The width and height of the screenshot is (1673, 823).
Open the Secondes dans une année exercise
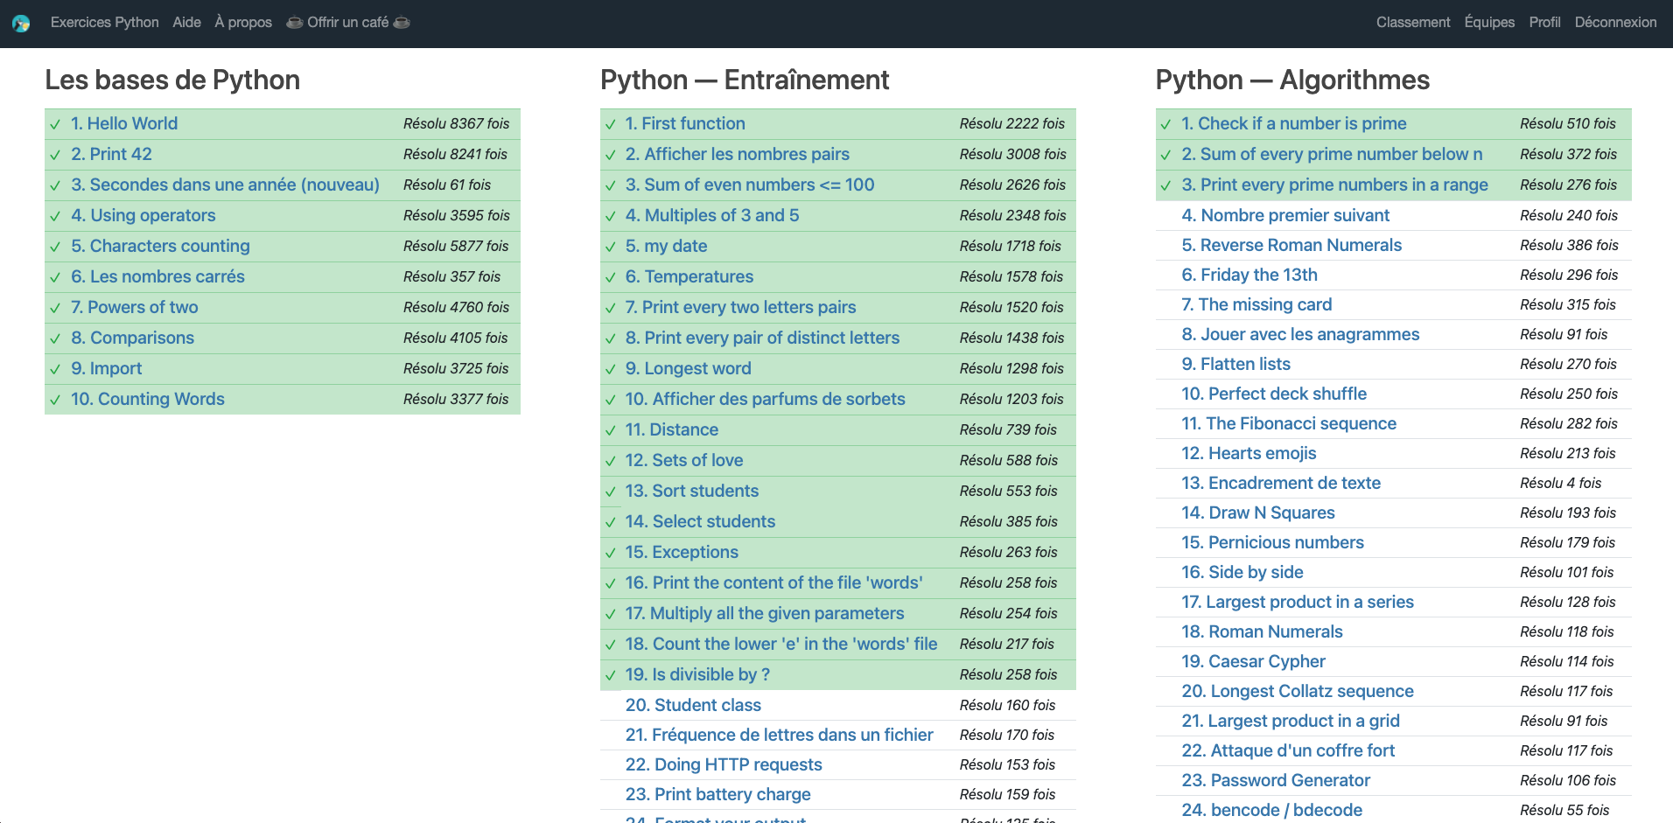coord(225,185)
